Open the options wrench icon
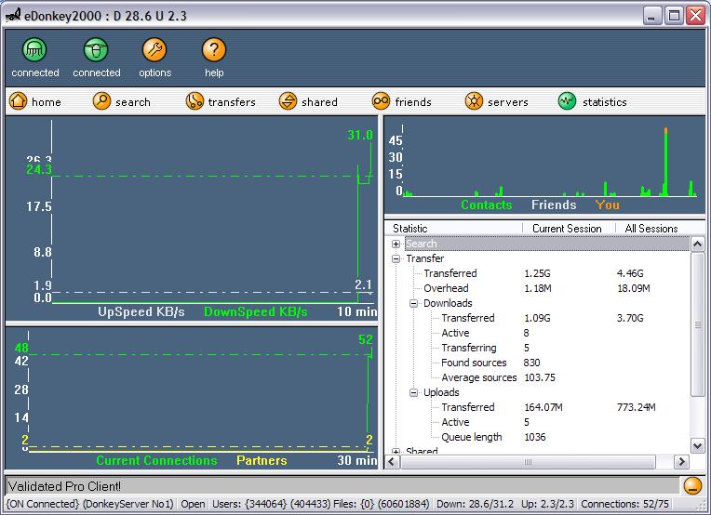 tap(154, 49)
